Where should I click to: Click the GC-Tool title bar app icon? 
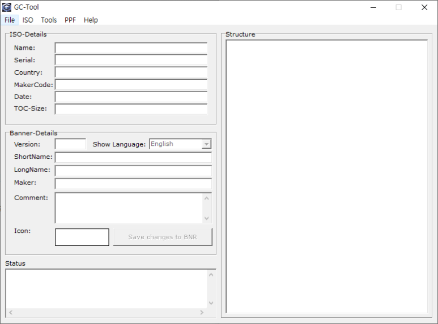(x=6, y=7)
